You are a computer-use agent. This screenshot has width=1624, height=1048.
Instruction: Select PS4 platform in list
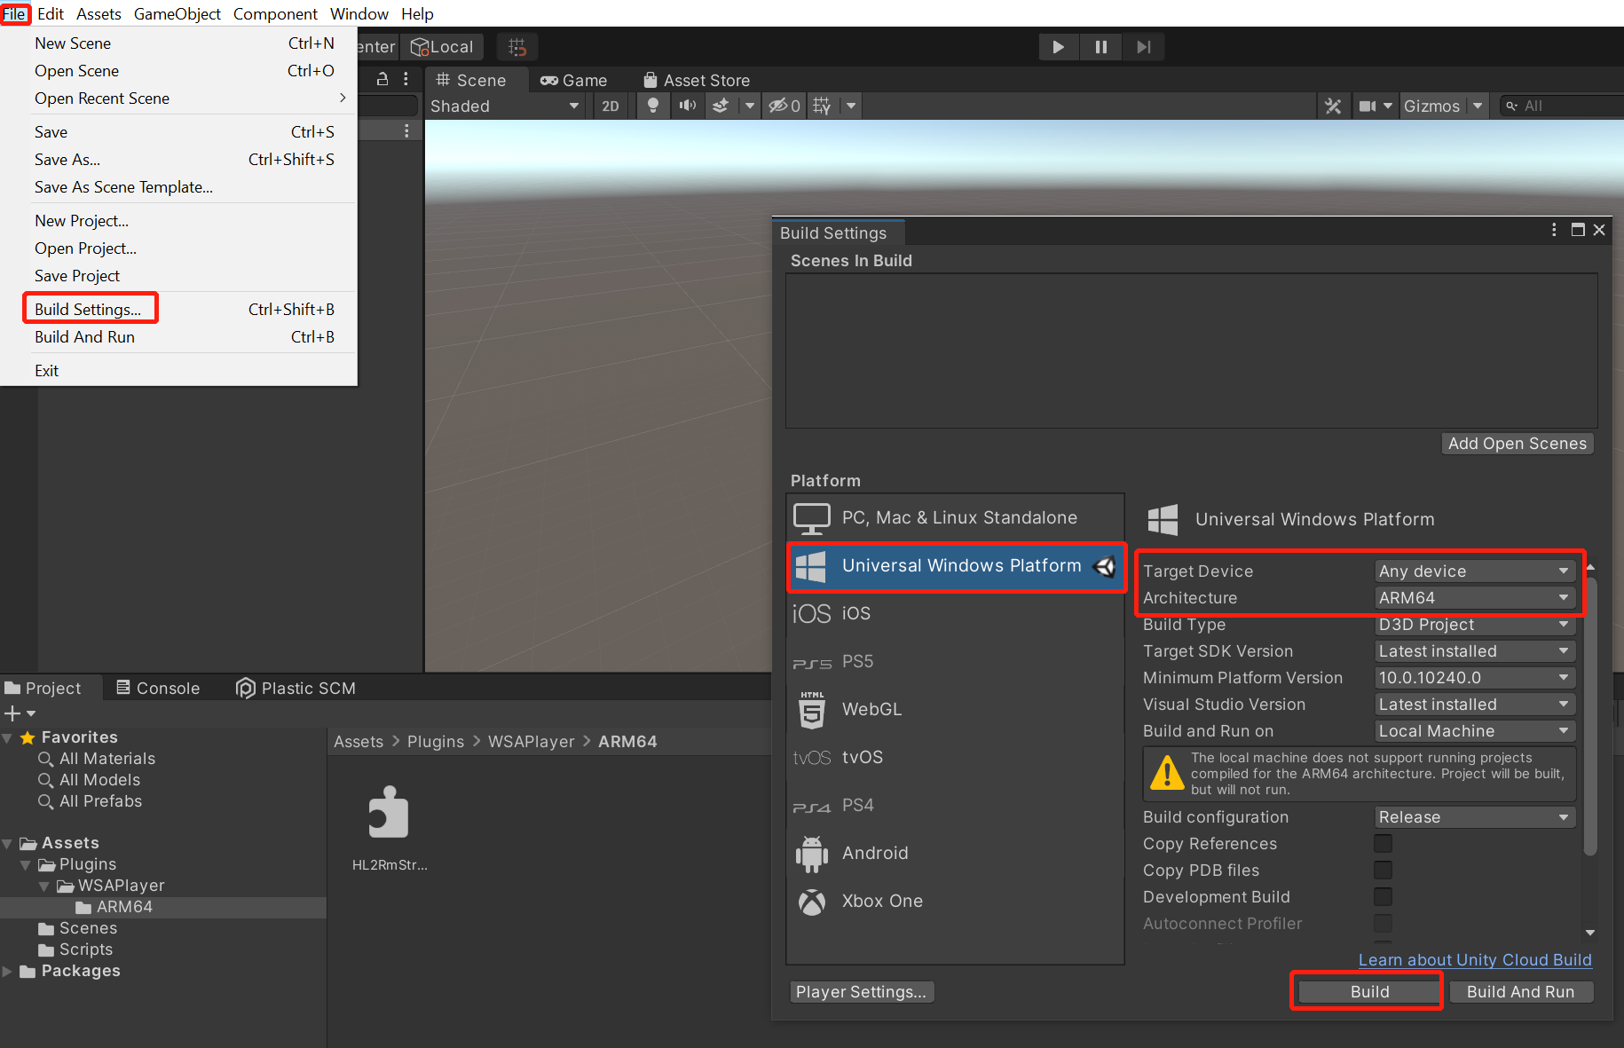pos(956,806)
